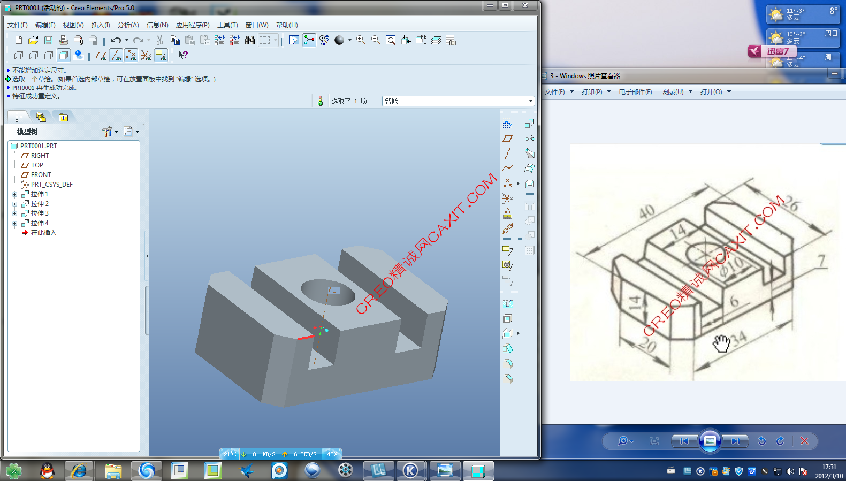The image size is (846, 481).
Task: Click the Datum Plane tool icon
Action: coord(507,139)
